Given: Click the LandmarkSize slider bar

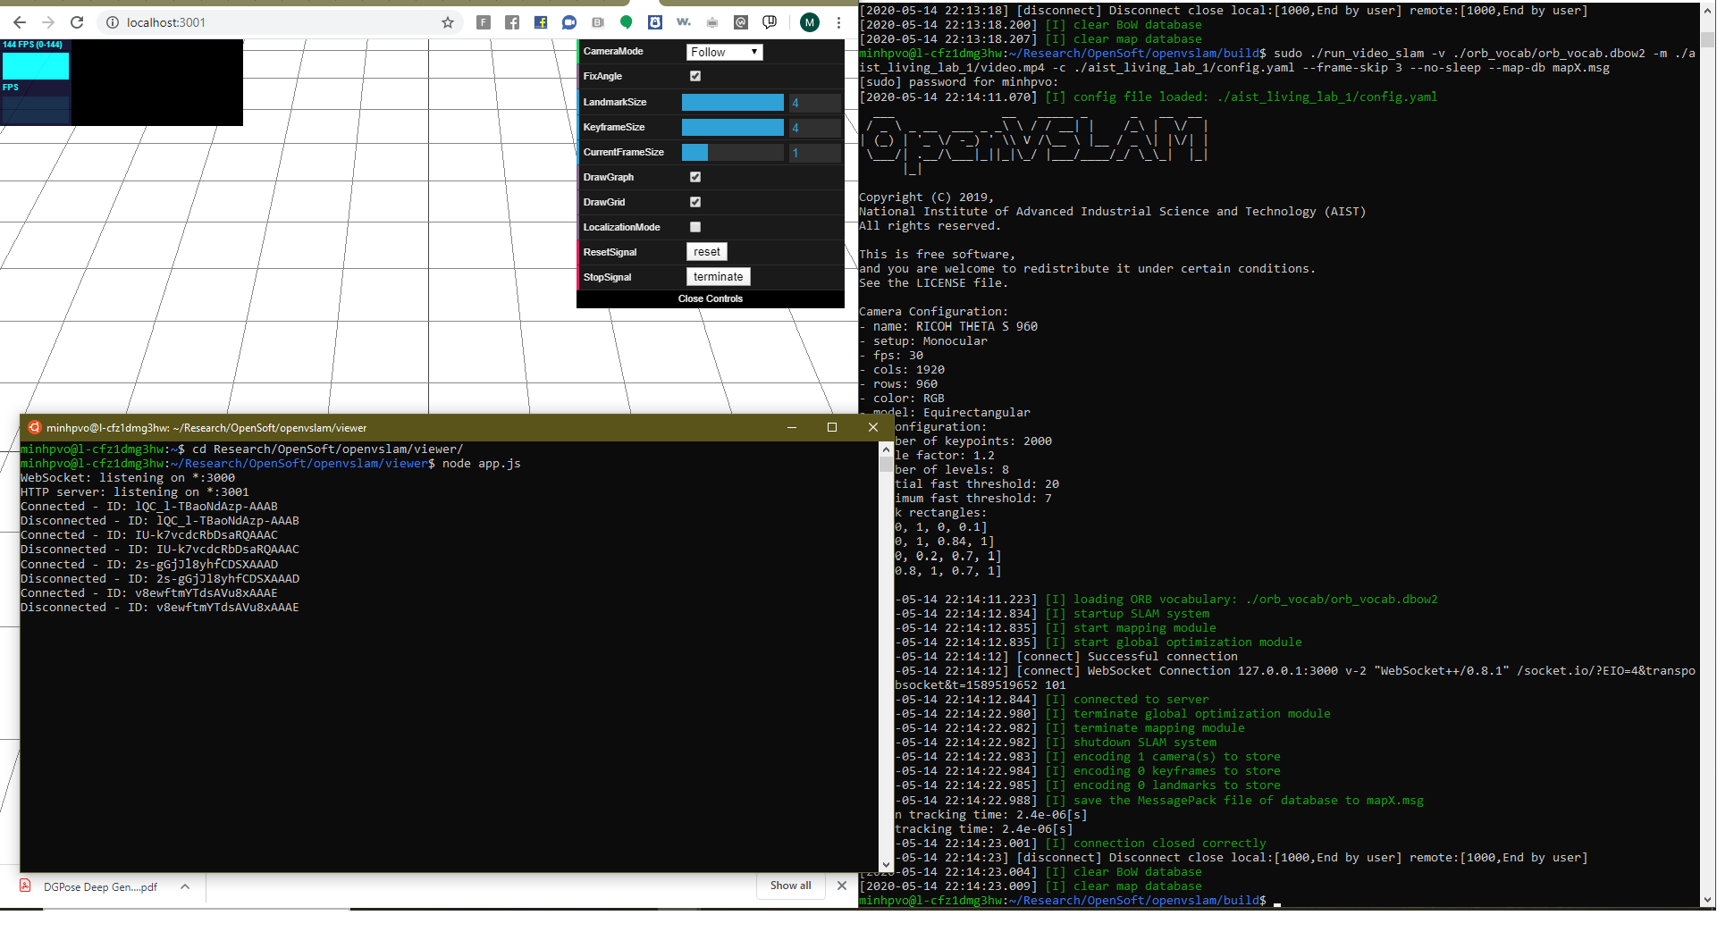Looking at the screenshot, I should tap(732, 102).
